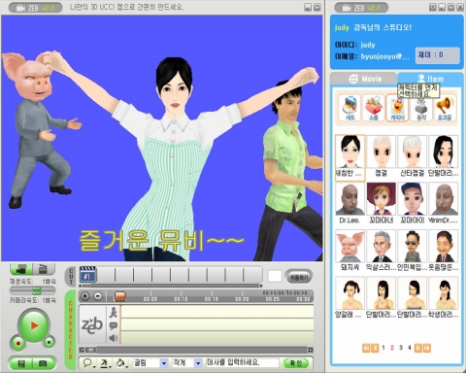Click the timeline horizontal scrollbar thumb
The image size is (466, 373).
click(91, 350)
